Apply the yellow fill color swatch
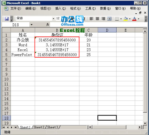This screenshot has height=135, width=149. (x=126, y=19)
